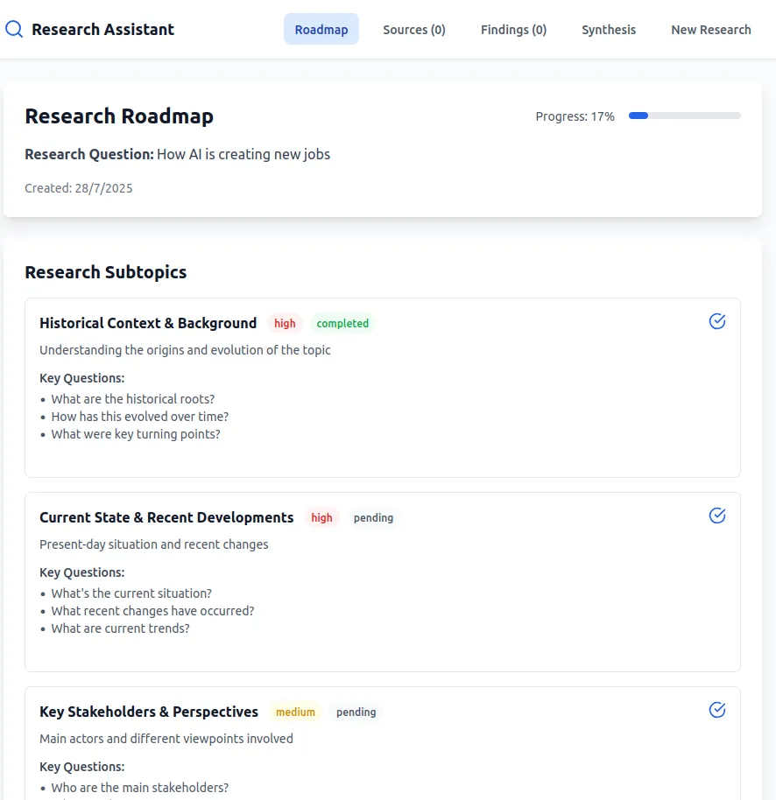Viewport: 776px width, 800px height.
Task: Select the Research Roadmap heading
Action: click(x=119, y=116)
